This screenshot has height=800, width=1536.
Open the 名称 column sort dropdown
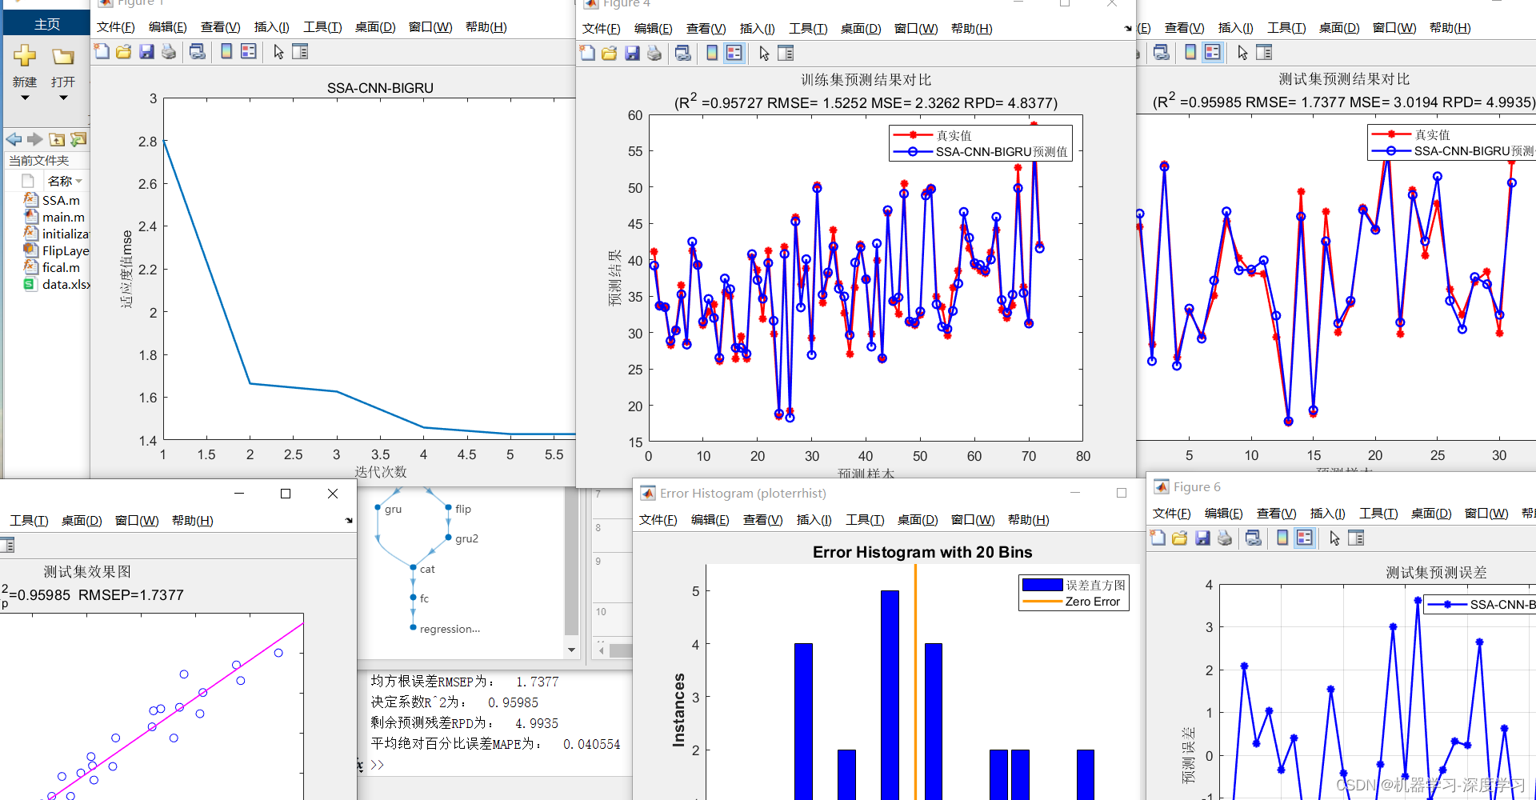point(79,182)
